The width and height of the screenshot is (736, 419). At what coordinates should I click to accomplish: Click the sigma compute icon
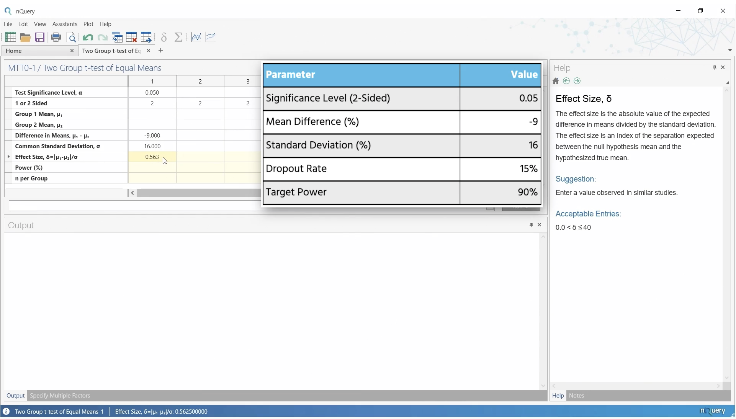point(178,37)
